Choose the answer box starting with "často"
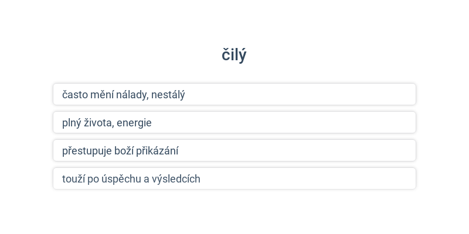Screen dimensions: 469x234 [235, 94]
